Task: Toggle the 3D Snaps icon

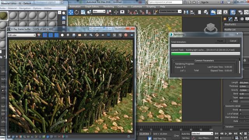Action: pos(130,12)
